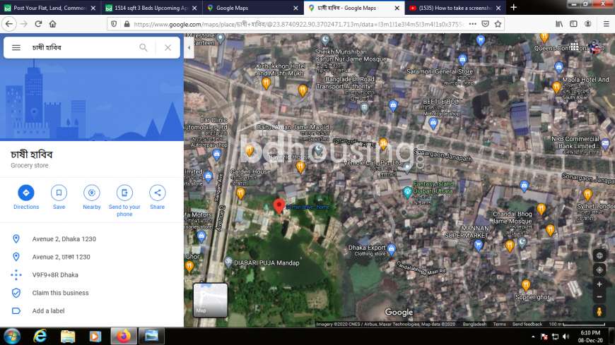The width and height of the screenshot is (615, 345).
Task: Collapse the side panel arrow
Action: pos(189,47)
